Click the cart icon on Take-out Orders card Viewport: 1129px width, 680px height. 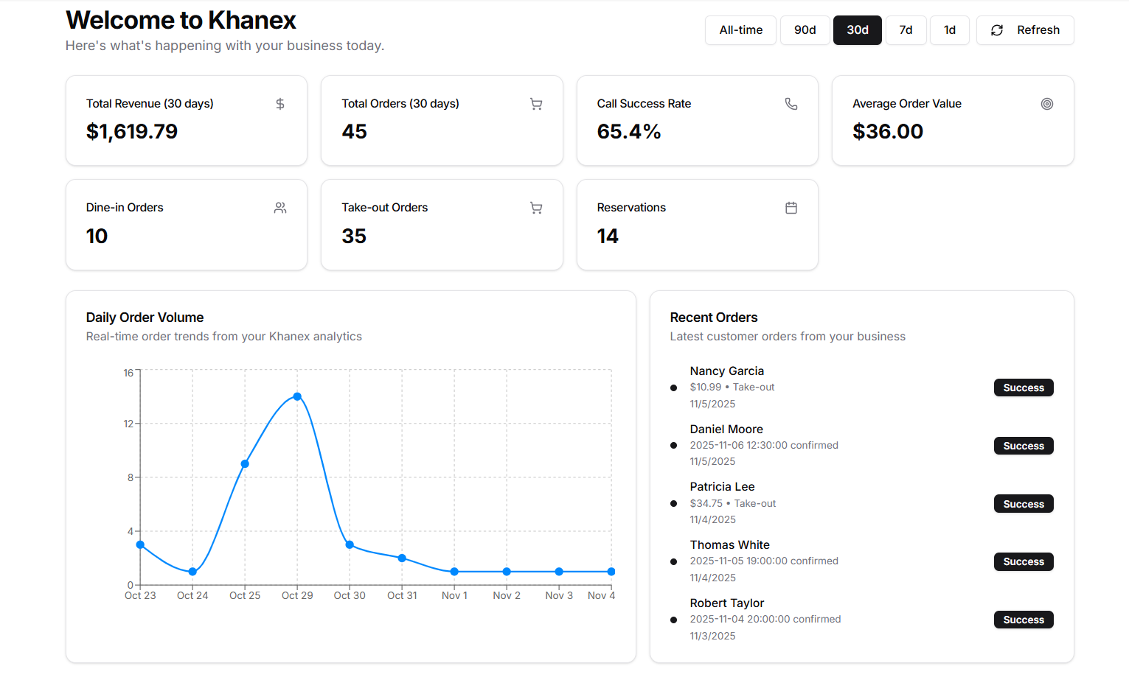coord(535,208)
